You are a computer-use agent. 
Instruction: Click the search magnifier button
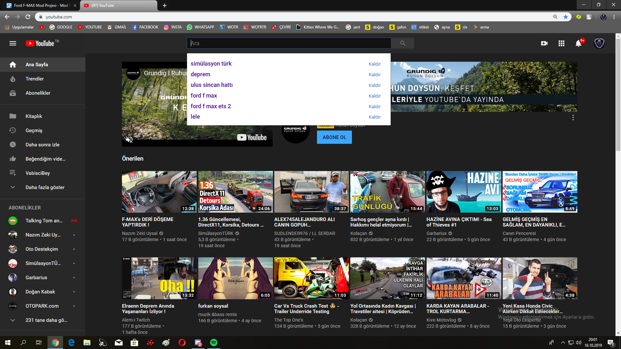pos(403,43)
